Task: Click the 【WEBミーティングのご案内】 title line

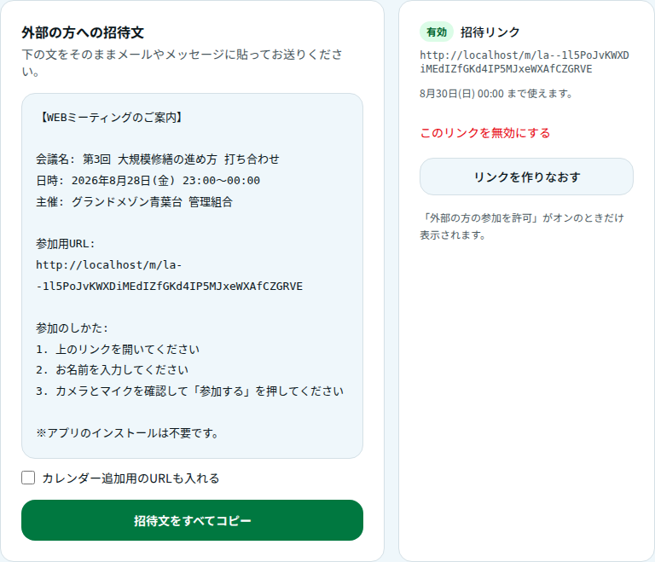Action: 111,118
